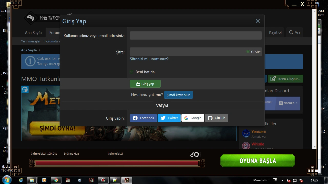Close the game launcher with the X

click(x=302, y=4)
